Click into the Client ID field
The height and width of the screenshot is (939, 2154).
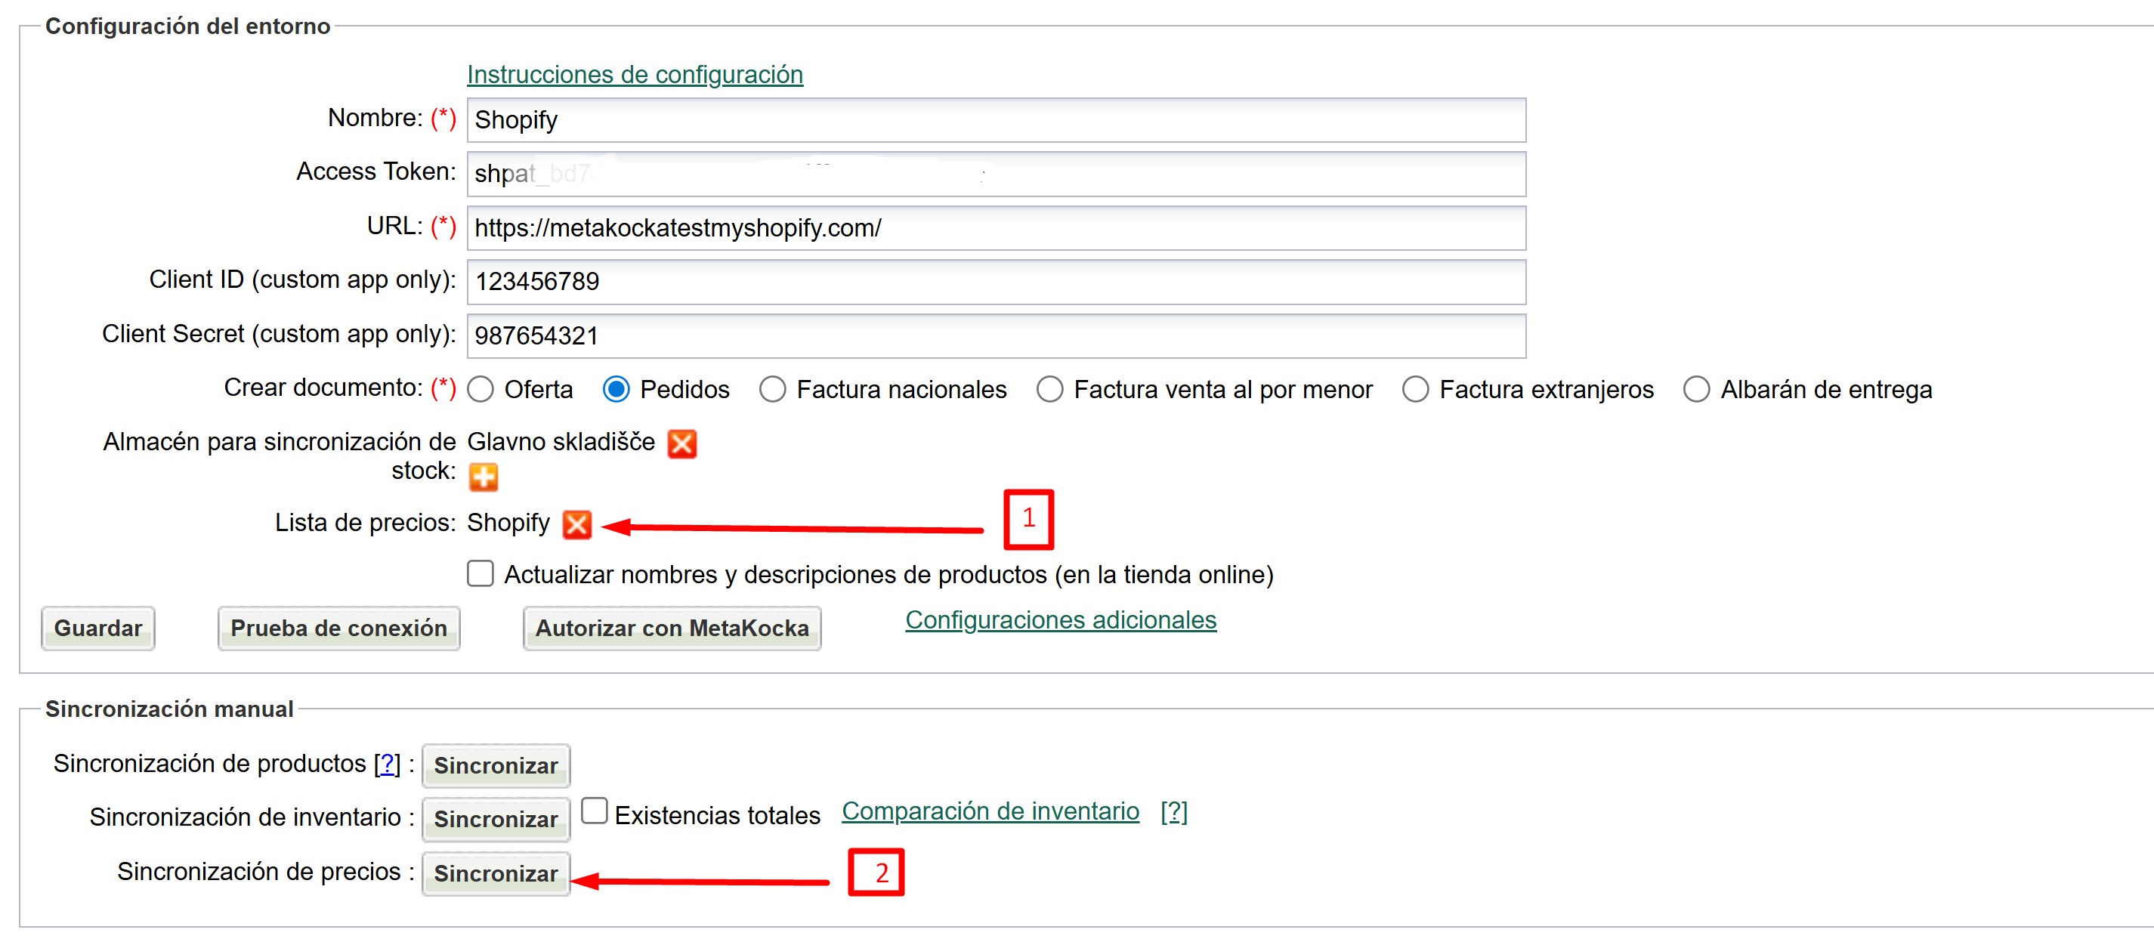[x=995, y=282]
